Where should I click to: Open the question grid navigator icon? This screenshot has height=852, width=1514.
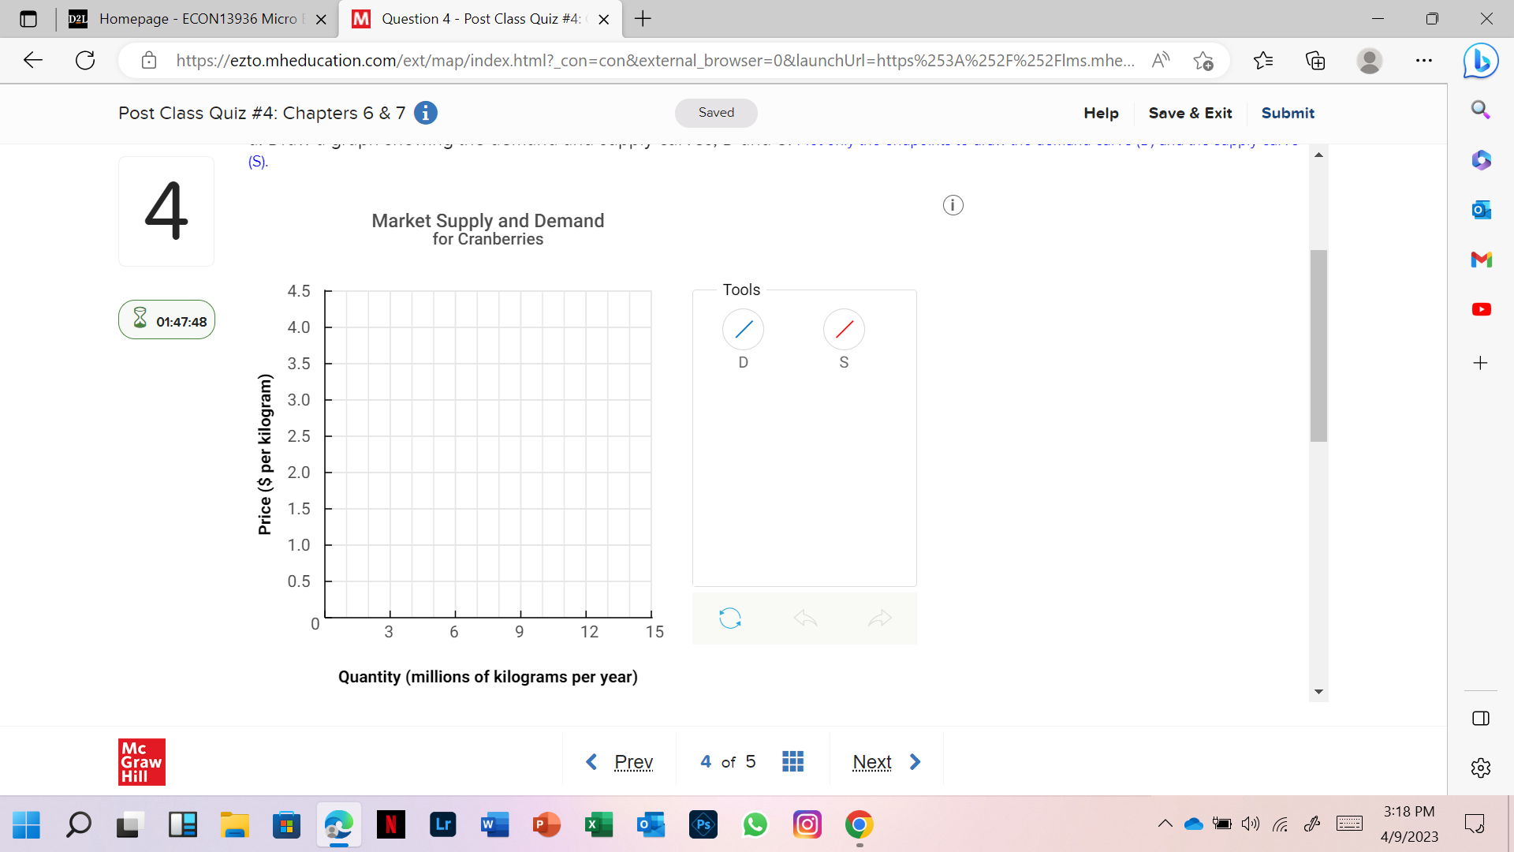click(x=793, y=761)
